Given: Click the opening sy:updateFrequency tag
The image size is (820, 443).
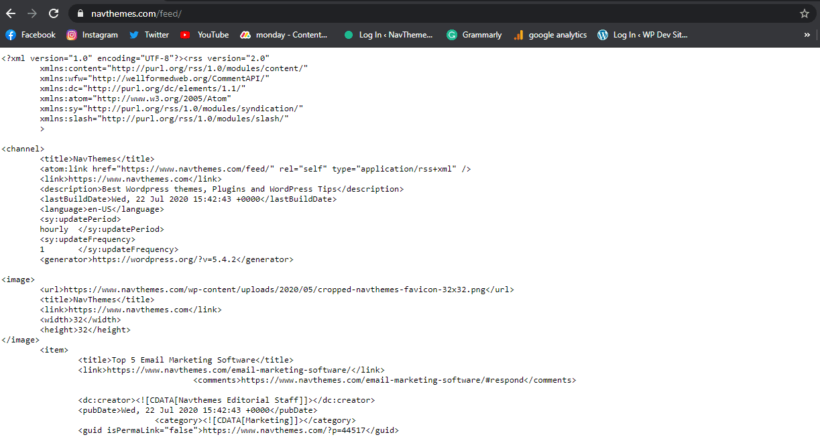Looking at the screenshot, I should pos(88,239).
